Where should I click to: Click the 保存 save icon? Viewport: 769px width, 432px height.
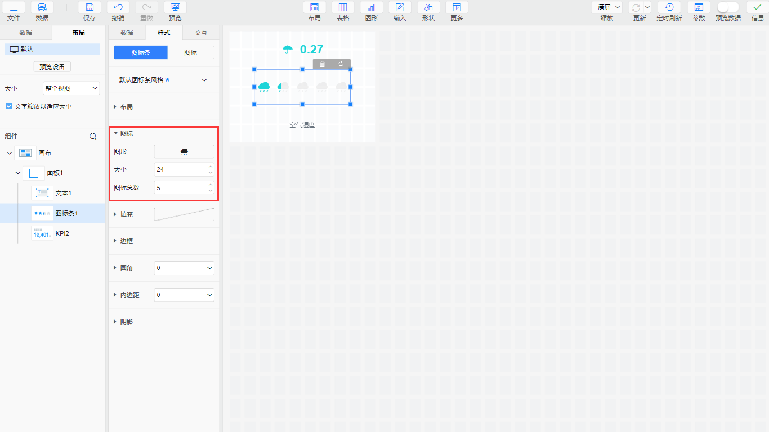tap(90, 7)
